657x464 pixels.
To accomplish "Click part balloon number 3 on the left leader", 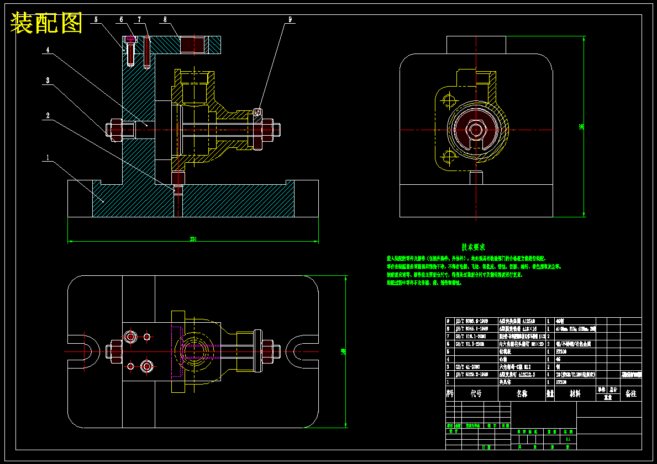I will point(48,80).
